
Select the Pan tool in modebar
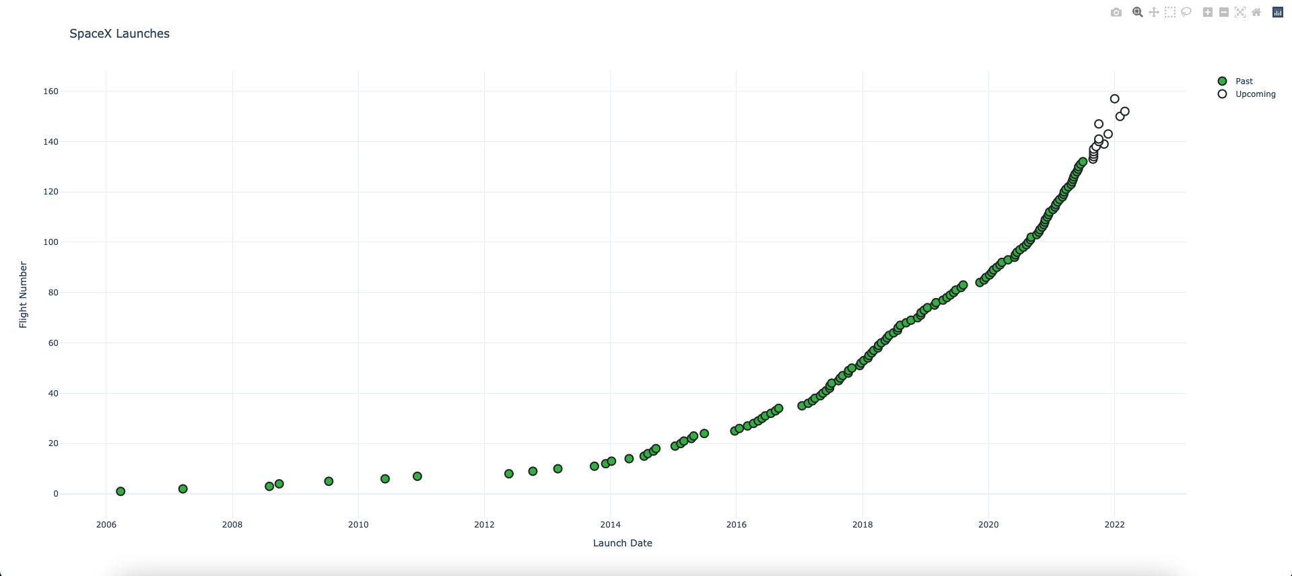click(x=1154, y=12)
